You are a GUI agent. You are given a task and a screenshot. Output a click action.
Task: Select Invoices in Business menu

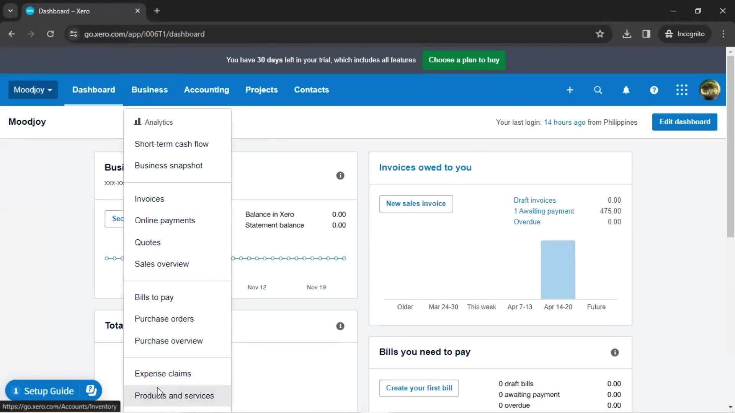(x=177, y=199)
